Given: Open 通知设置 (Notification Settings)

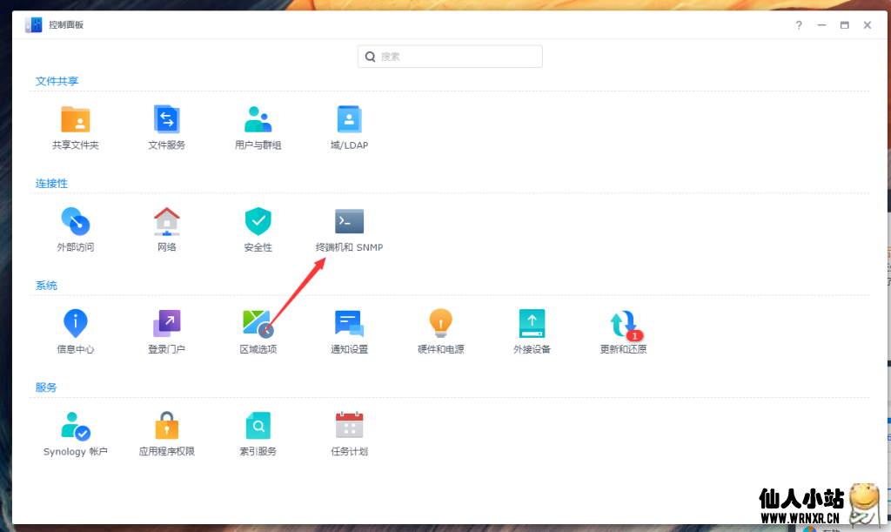Looking at the screenshot, I should [349, 330].
